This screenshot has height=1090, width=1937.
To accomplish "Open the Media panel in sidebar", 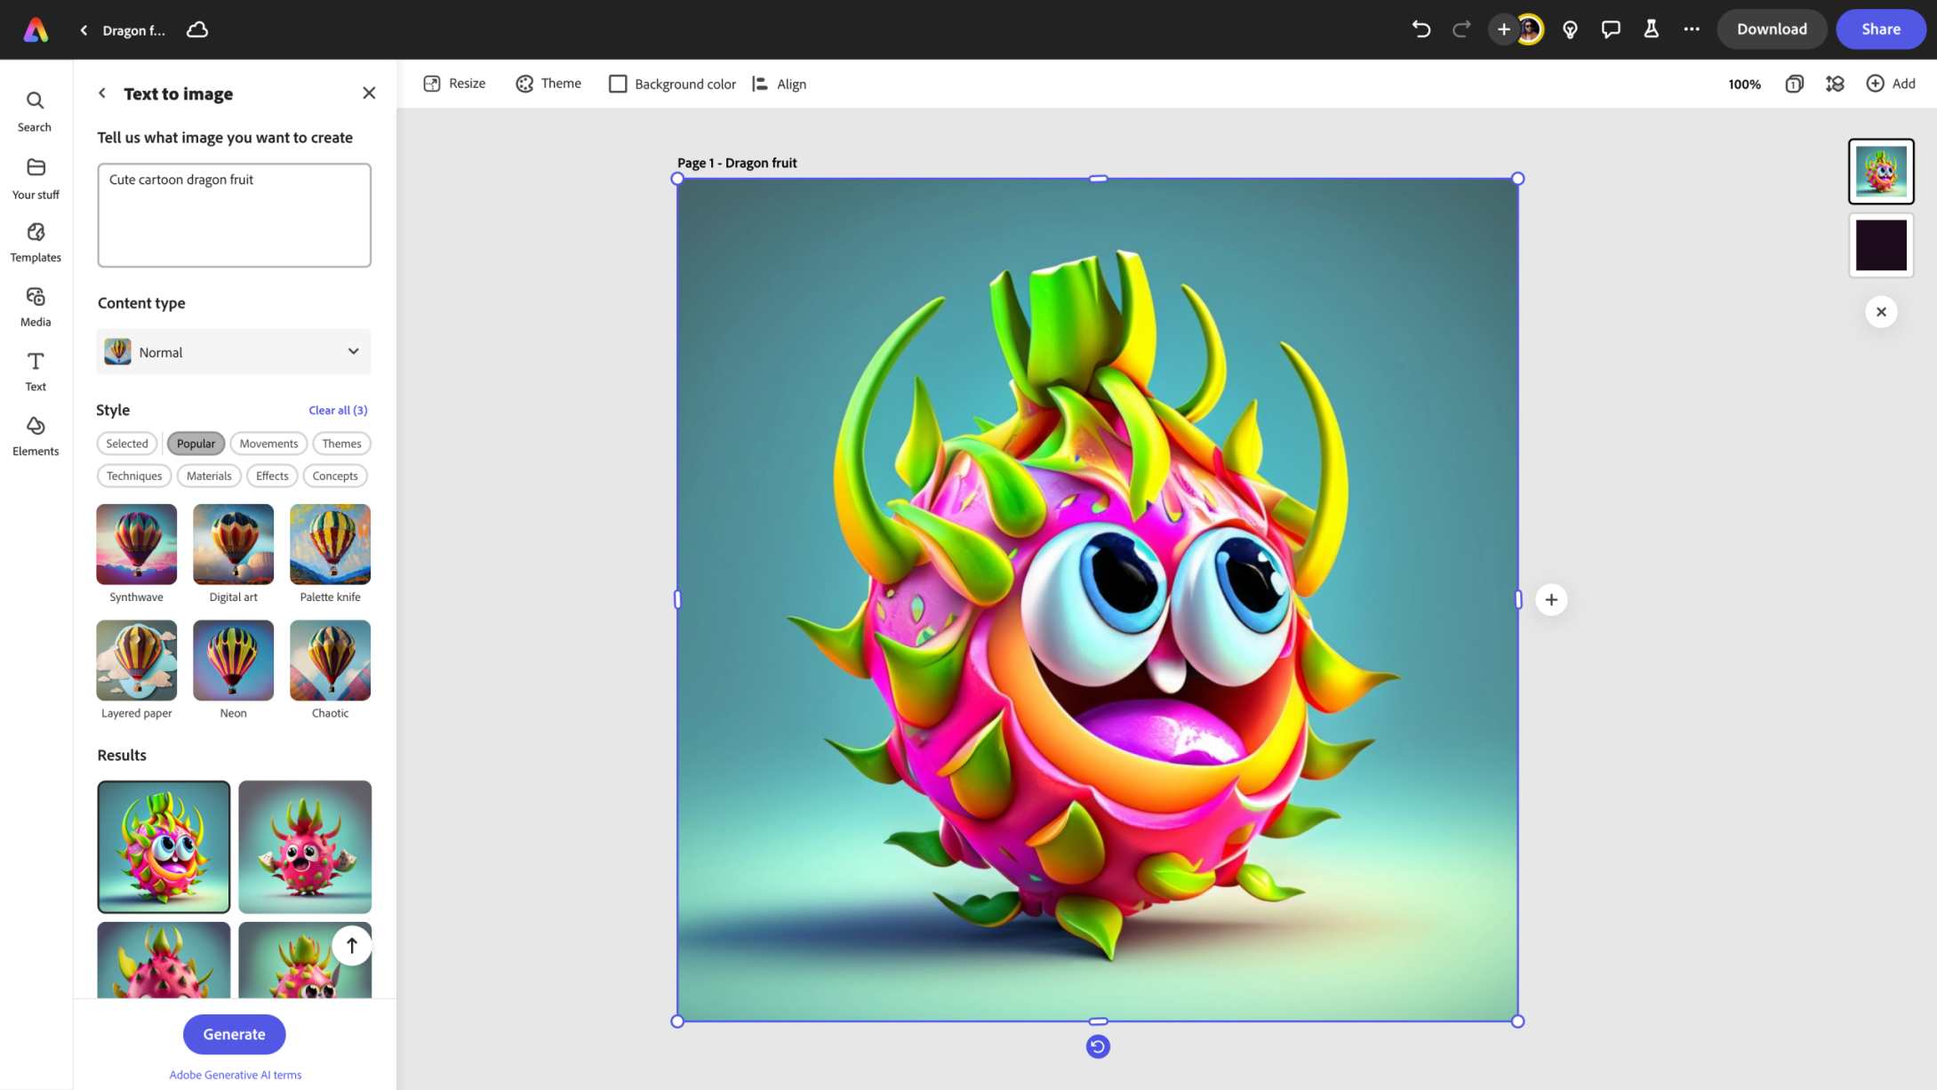I will coord(36,306).
